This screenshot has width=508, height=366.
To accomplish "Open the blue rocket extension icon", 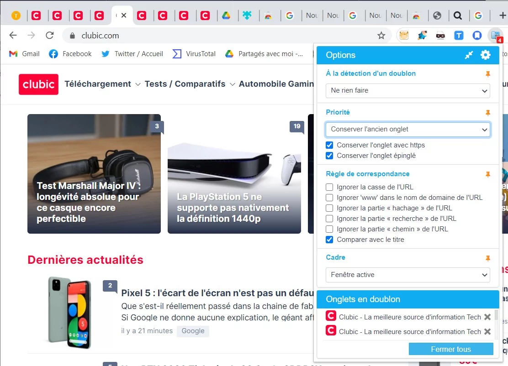I will coord(422,35).
